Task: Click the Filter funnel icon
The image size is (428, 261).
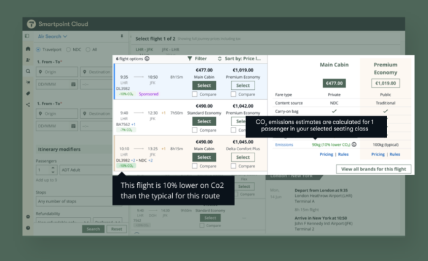Action: coord(189,58)
